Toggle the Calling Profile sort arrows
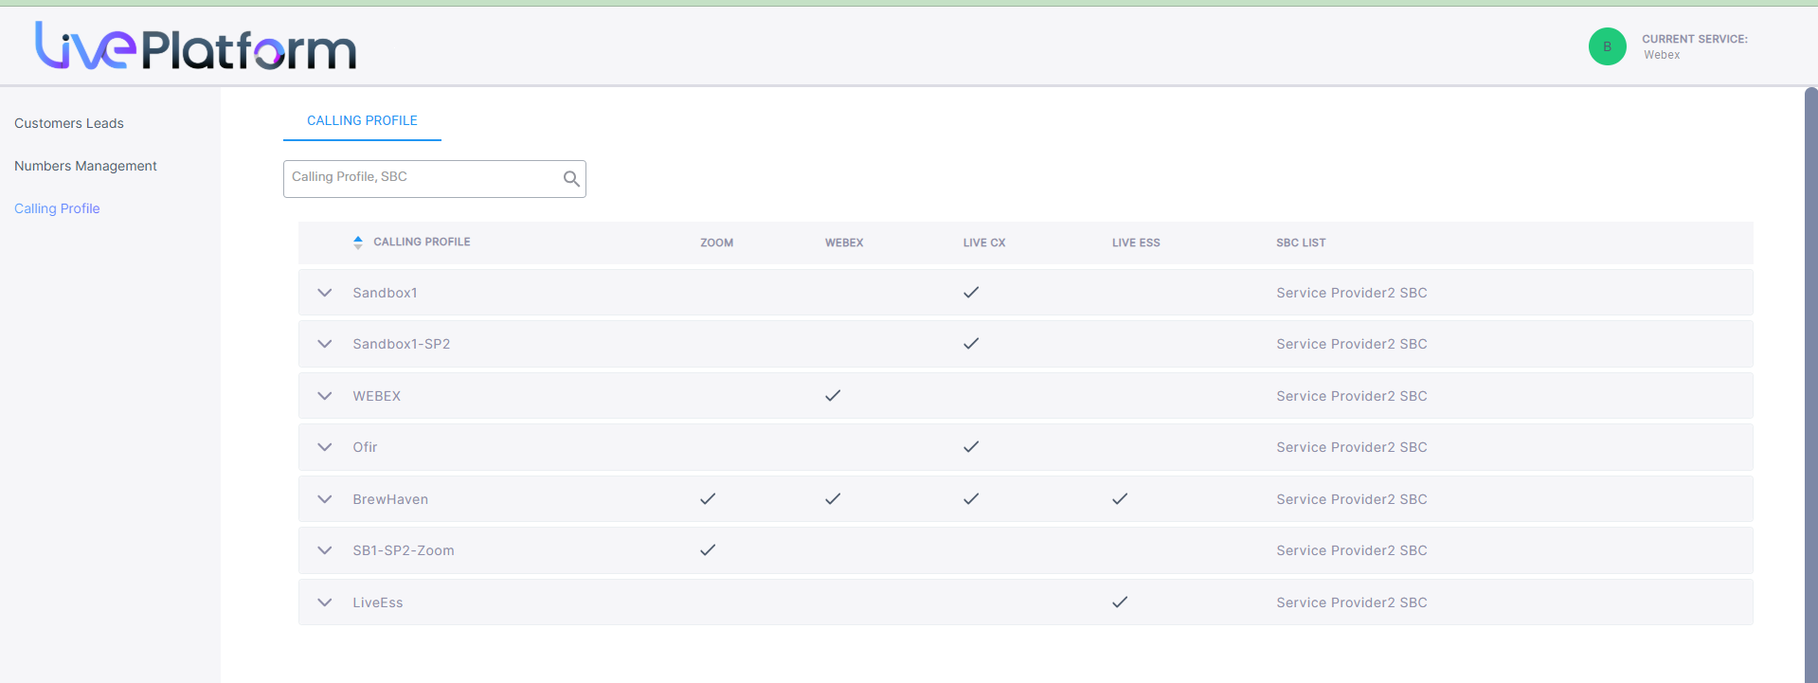Image resolution: width=1818 pixels, height=683 pixels. (x=358, y=243)
